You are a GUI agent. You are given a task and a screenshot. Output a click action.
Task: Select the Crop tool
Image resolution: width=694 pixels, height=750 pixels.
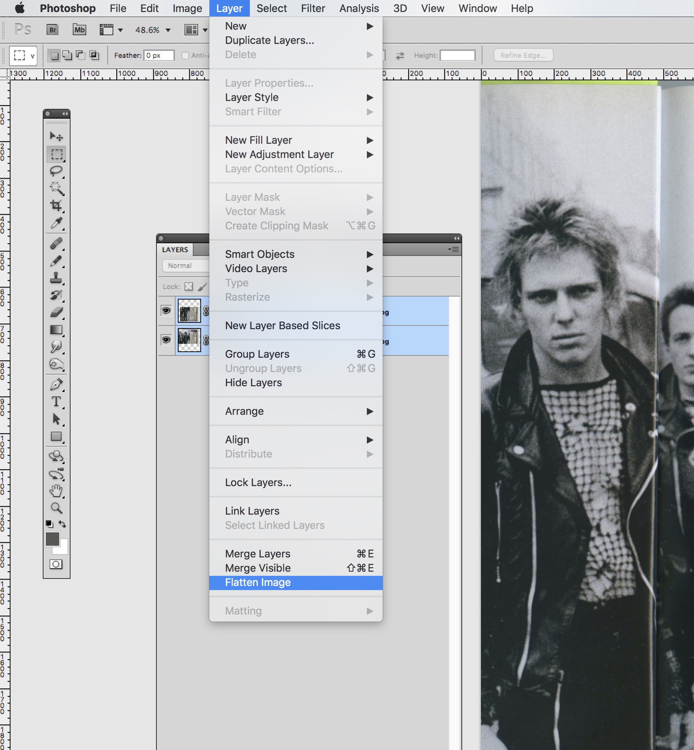pos(56,205)
